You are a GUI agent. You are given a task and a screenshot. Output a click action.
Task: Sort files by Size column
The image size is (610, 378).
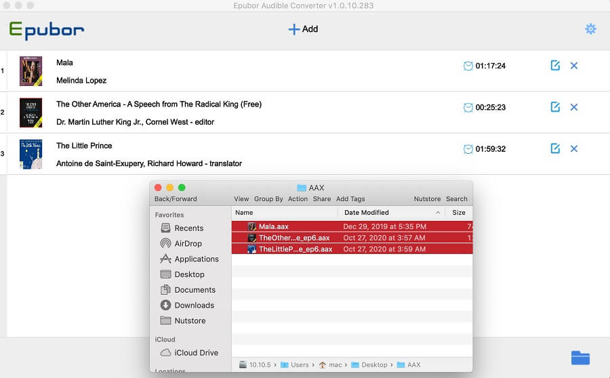459,212
